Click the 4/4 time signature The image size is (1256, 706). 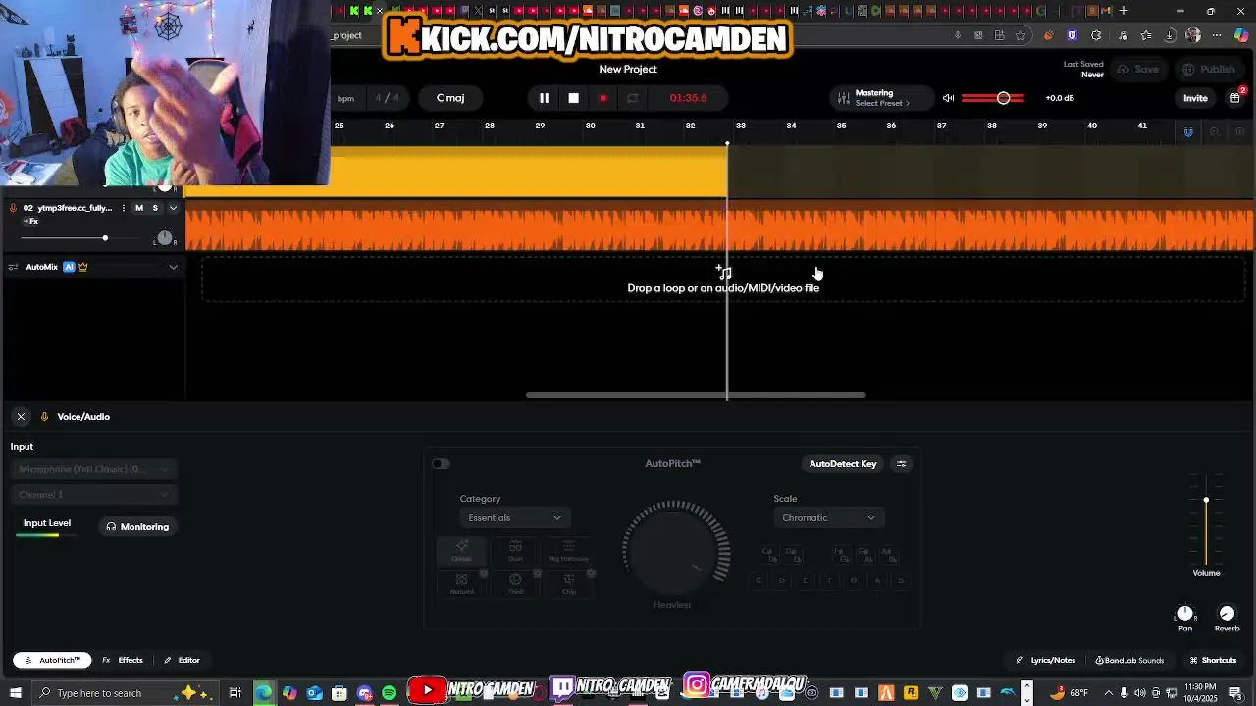tap(388, 98)
